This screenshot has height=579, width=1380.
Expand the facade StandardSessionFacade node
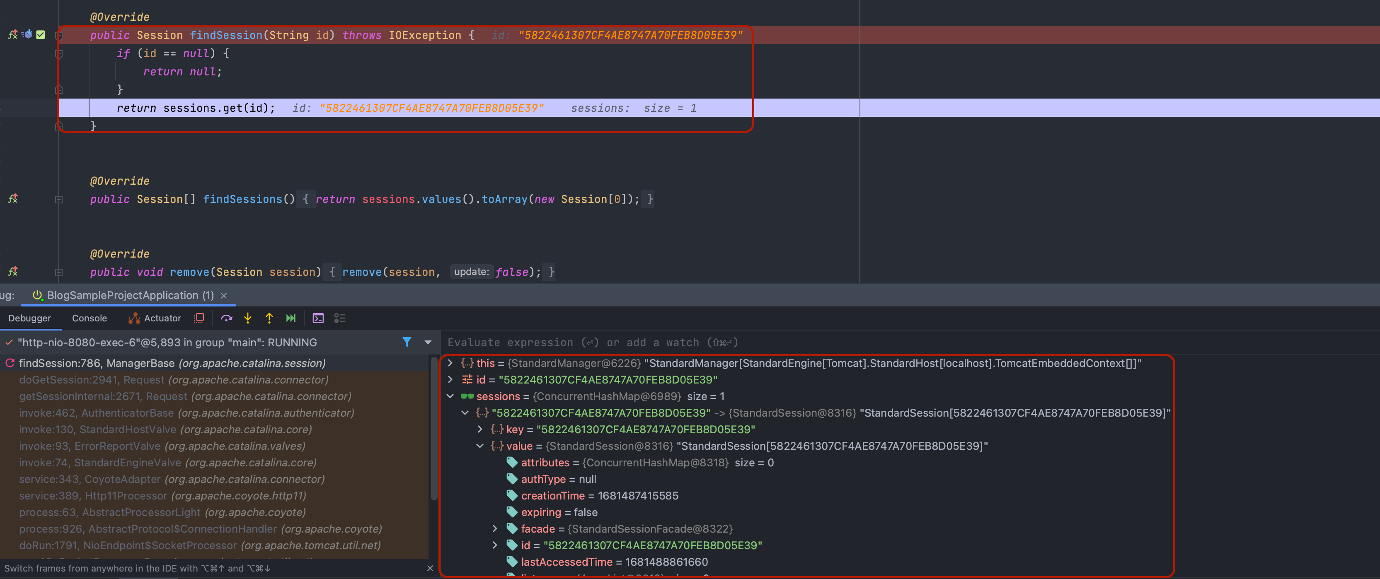[495, 528]
